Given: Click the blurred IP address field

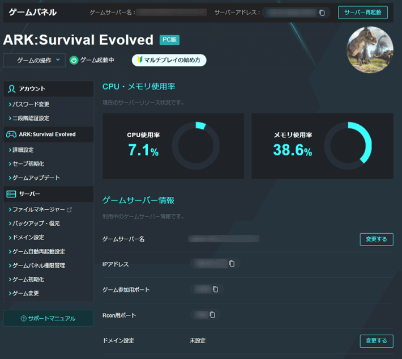Looking at the screenshot, I should 211,264.
